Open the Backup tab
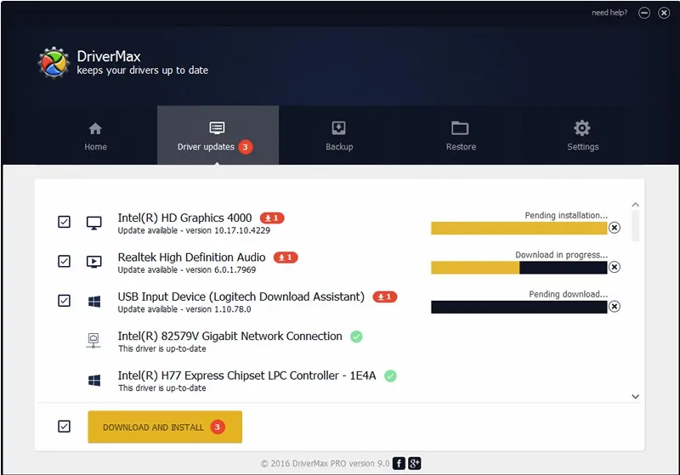The height and width of the screenshot is (475, 680). click(x=339, y=136)
